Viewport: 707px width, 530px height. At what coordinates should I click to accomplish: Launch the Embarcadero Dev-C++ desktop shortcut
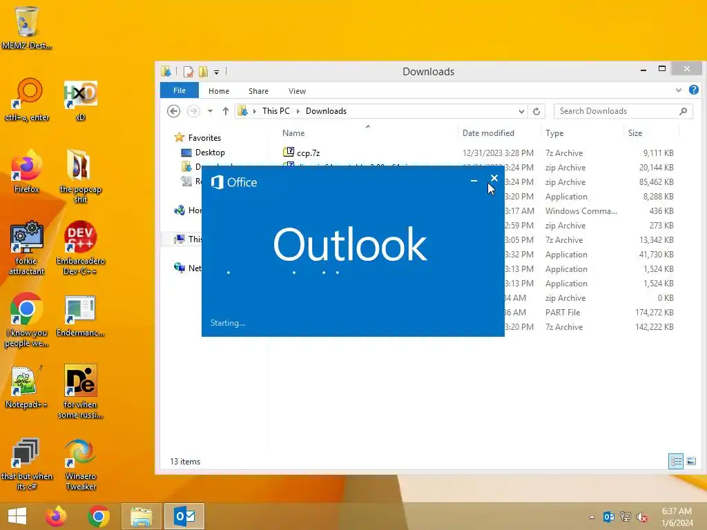click(80, 248)
